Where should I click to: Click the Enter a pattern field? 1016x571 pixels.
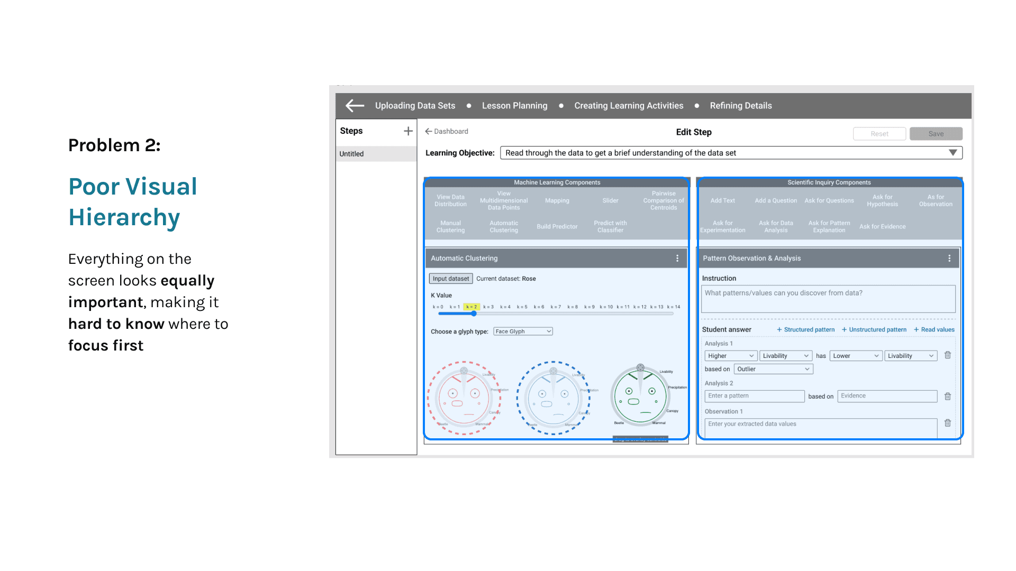754,396
